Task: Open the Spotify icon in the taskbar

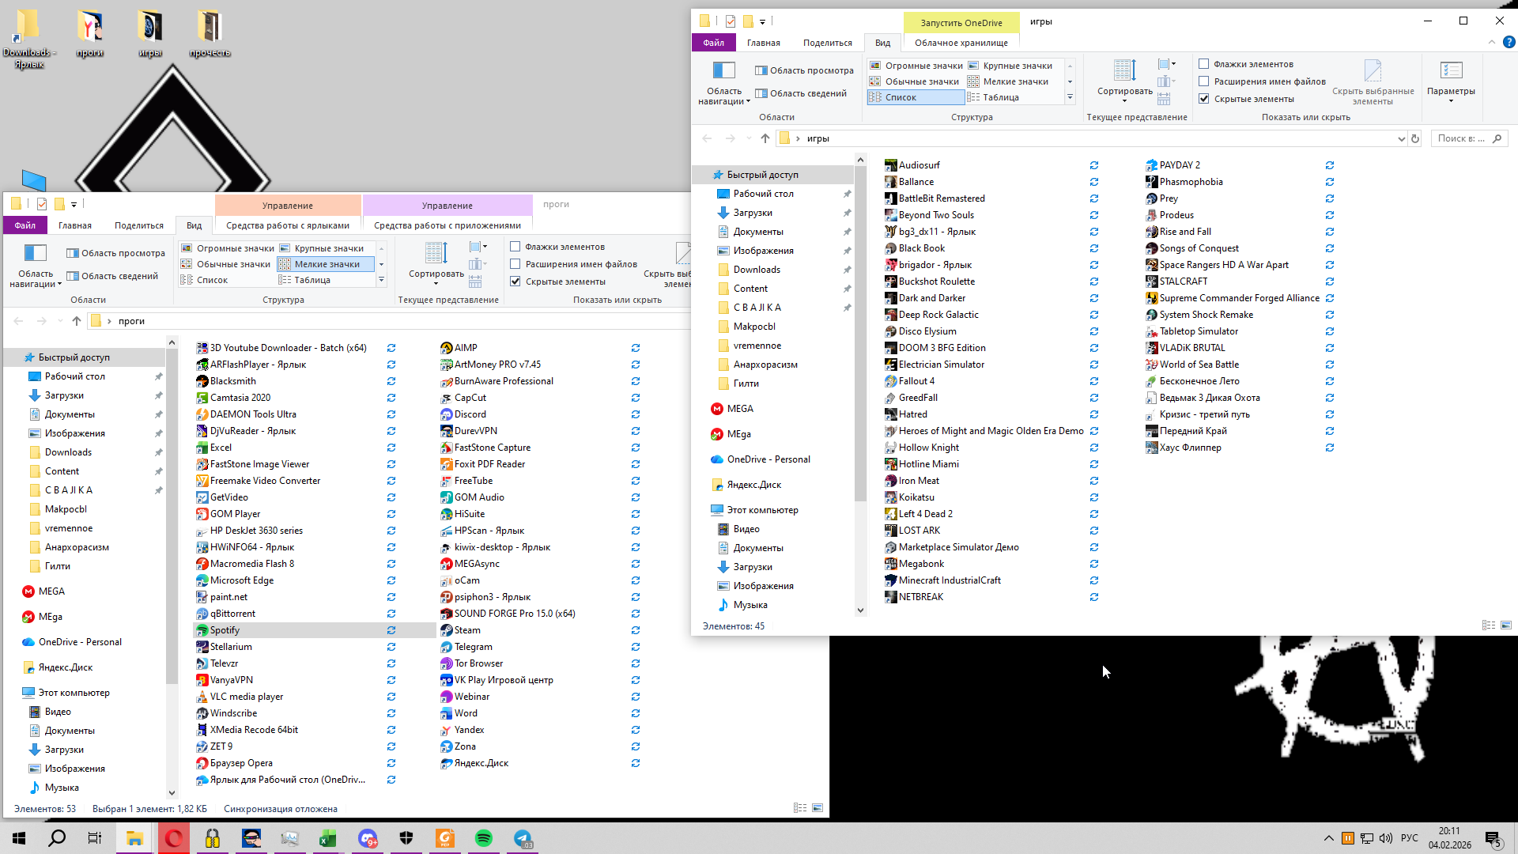Action: click(x=484, y=839)
